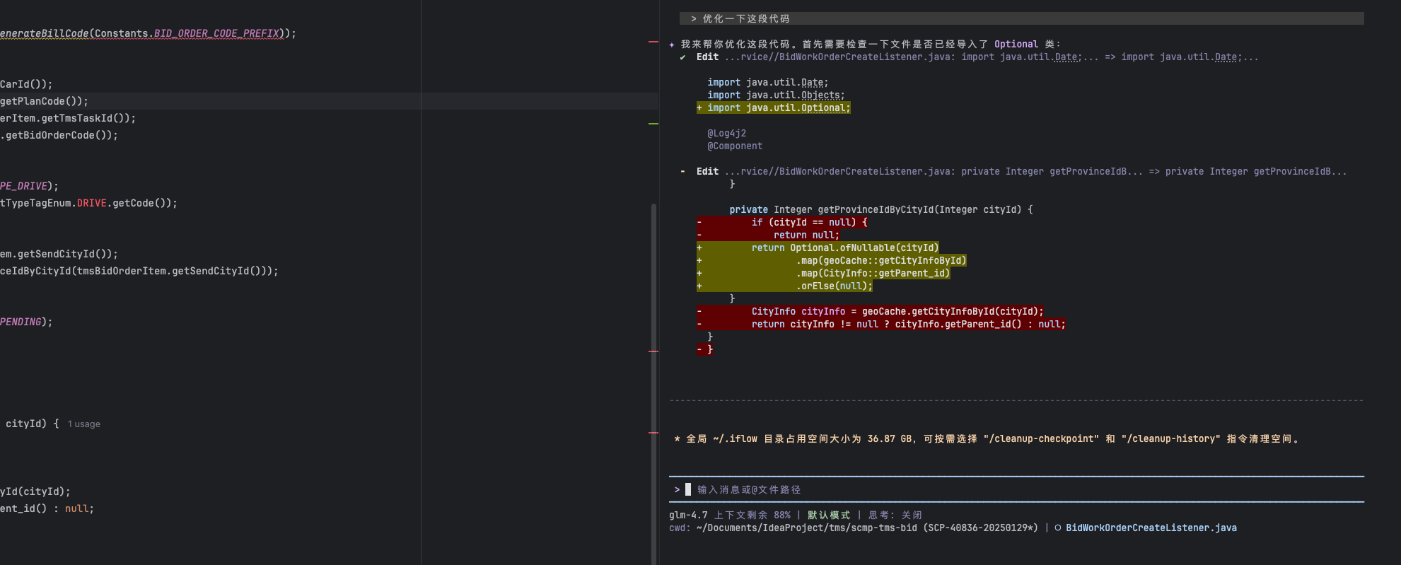Switch the 默认模式 mode indicator
The height and width of the screenshot is (565, 1401).
pyautogui.click(x=829, y=516)
